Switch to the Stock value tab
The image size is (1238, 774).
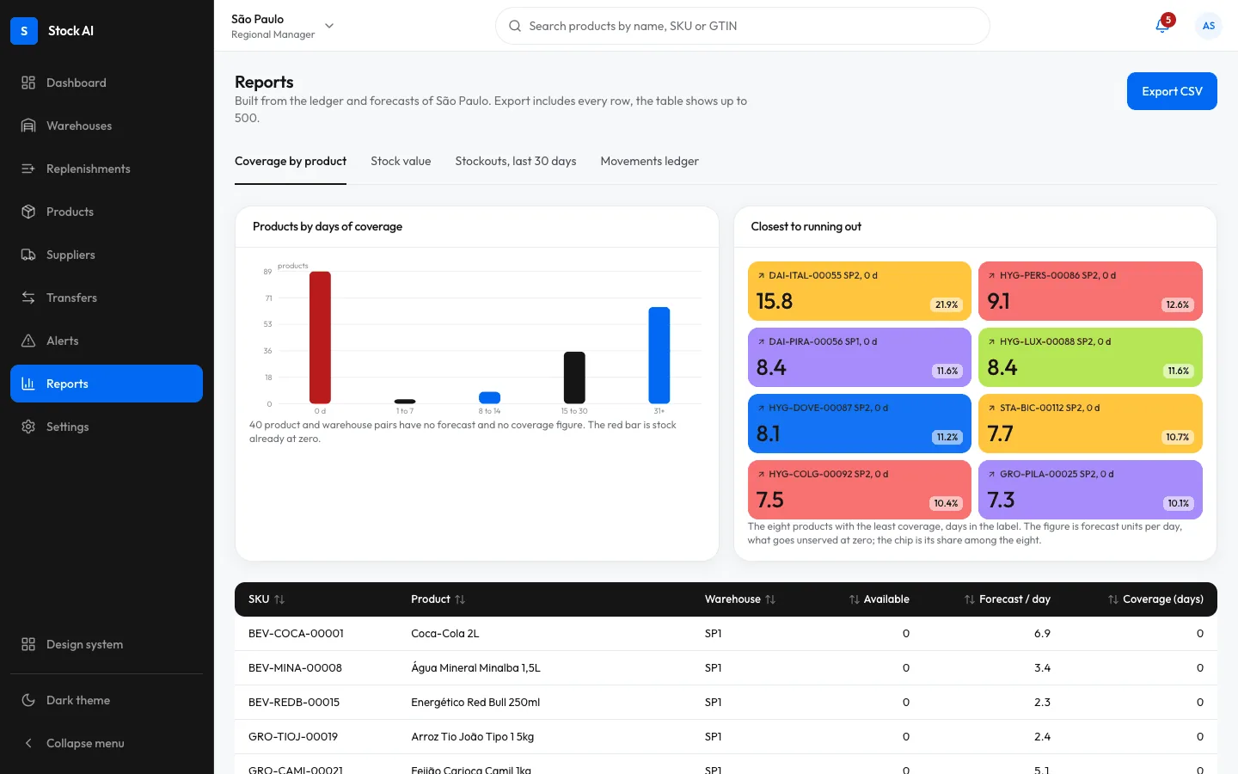click(x=401, y=162)
